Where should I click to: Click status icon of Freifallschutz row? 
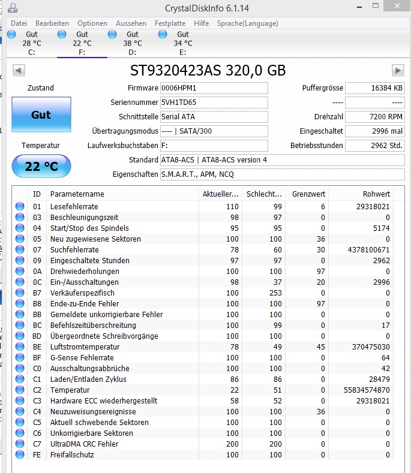click(x=20, y=454)
